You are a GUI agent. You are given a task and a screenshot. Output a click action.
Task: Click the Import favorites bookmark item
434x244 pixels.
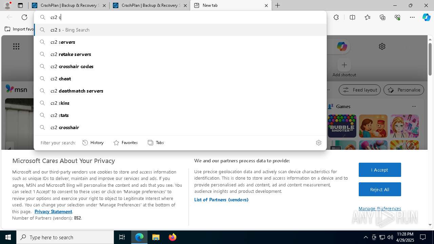click(x=19, y=29)
